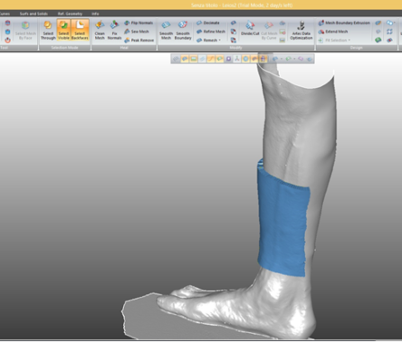Click Select Mesh By Face
This screenshot has height=342, width=402.
click(25, 30)
